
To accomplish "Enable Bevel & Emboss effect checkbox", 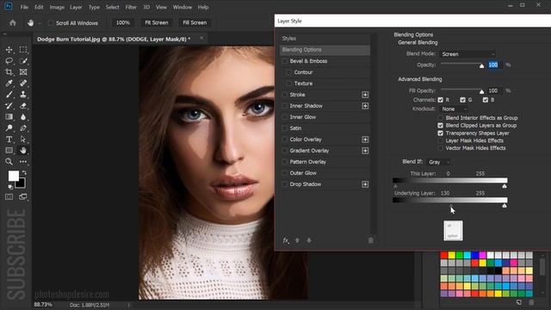I will pyautogui.click(x=285, y=61).
